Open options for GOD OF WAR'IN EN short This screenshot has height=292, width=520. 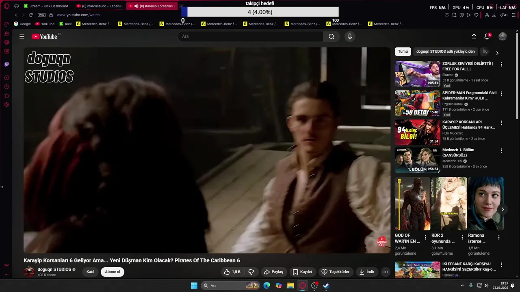[x=425, y=238]
